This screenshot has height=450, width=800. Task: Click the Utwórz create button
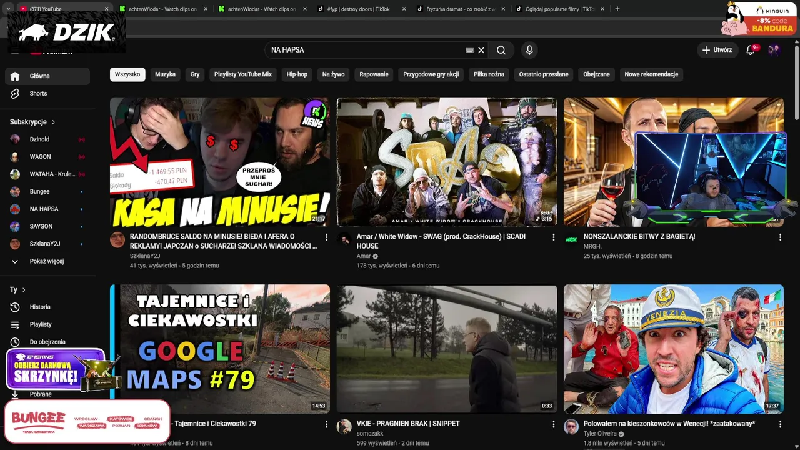(717, 50)
